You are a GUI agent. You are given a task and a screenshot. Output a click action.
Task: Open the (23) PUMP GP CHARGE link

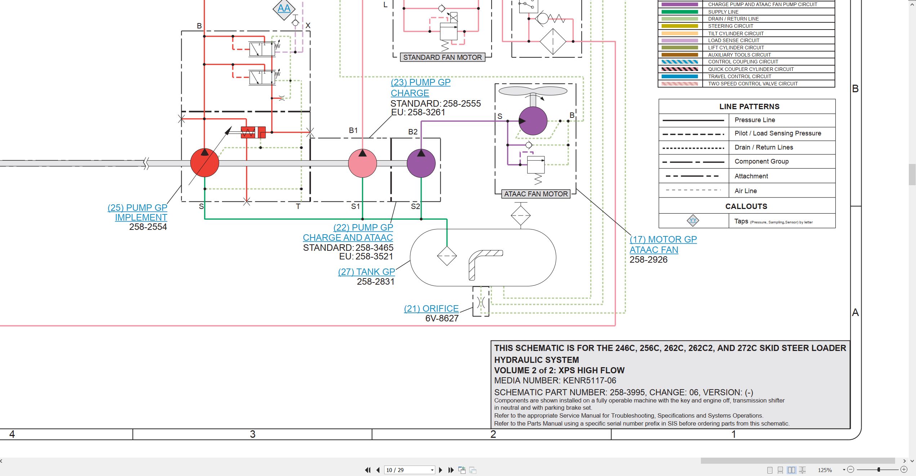(x=421, y=88)
